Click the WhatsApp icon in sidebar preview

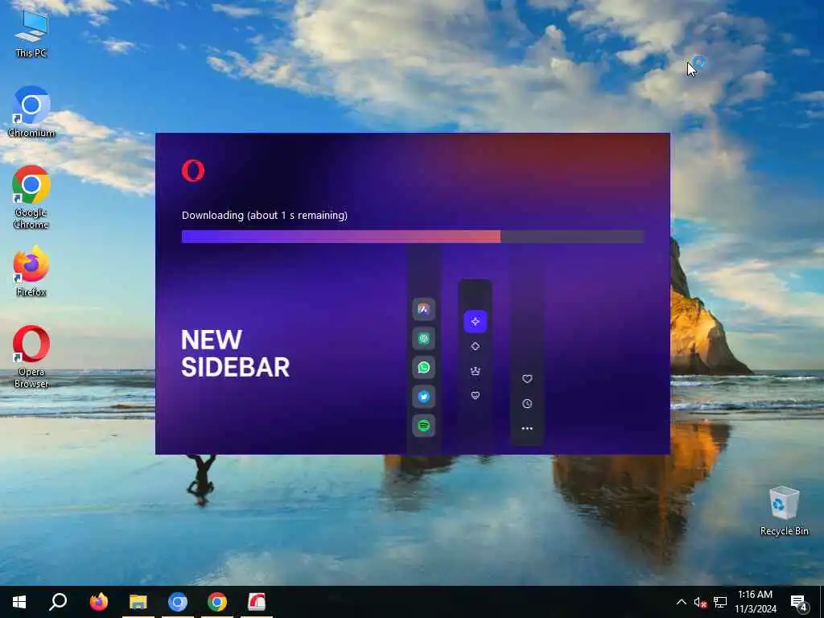423,367
